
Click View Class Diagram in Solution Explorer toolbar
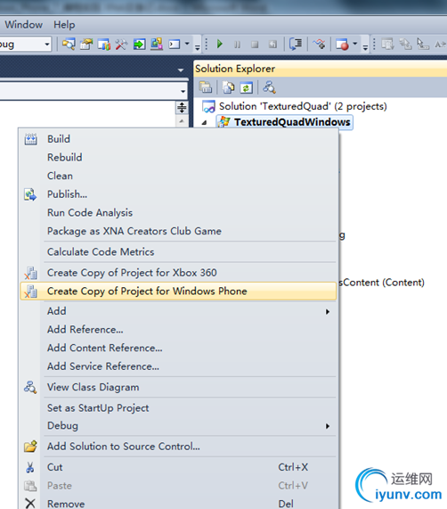[269, 87]
